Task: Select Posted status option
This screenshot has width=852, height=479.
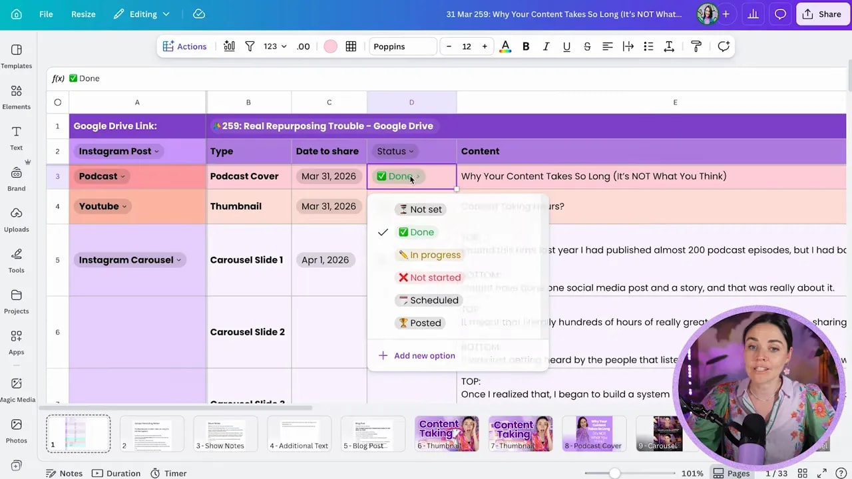Action: pyautogui.click(x=419, y=323)
